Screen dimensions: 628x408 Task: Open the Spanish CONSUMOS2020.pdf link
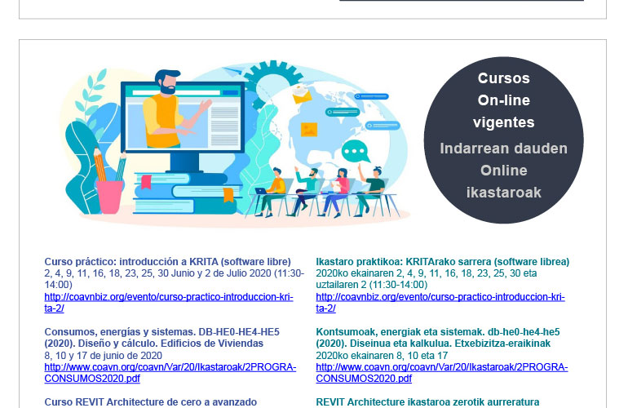pyautogui.click(x=170, y=373)
